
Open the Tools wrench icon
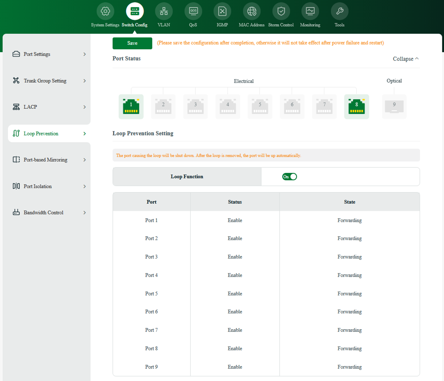tap(339, 11)
